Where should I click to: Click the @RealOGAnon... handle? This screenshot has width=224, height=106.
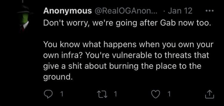[125, 11]
